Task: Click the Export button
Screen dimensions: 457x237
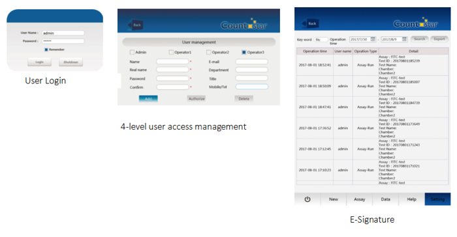Action: pos(439,39)
